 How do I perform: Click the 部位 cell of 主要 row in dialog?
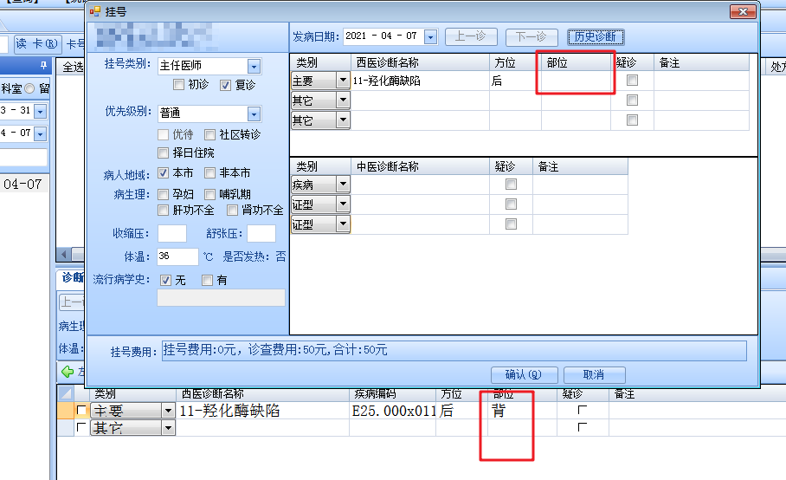click(x=576, y=81)
